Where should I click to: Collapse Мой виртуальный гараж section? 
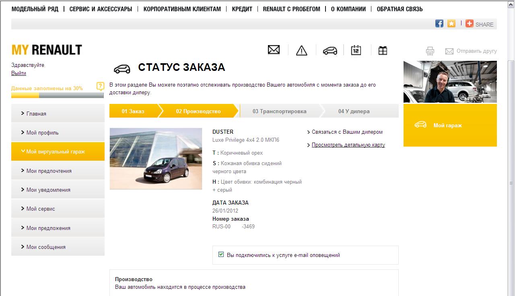click(x=58, y=151)
